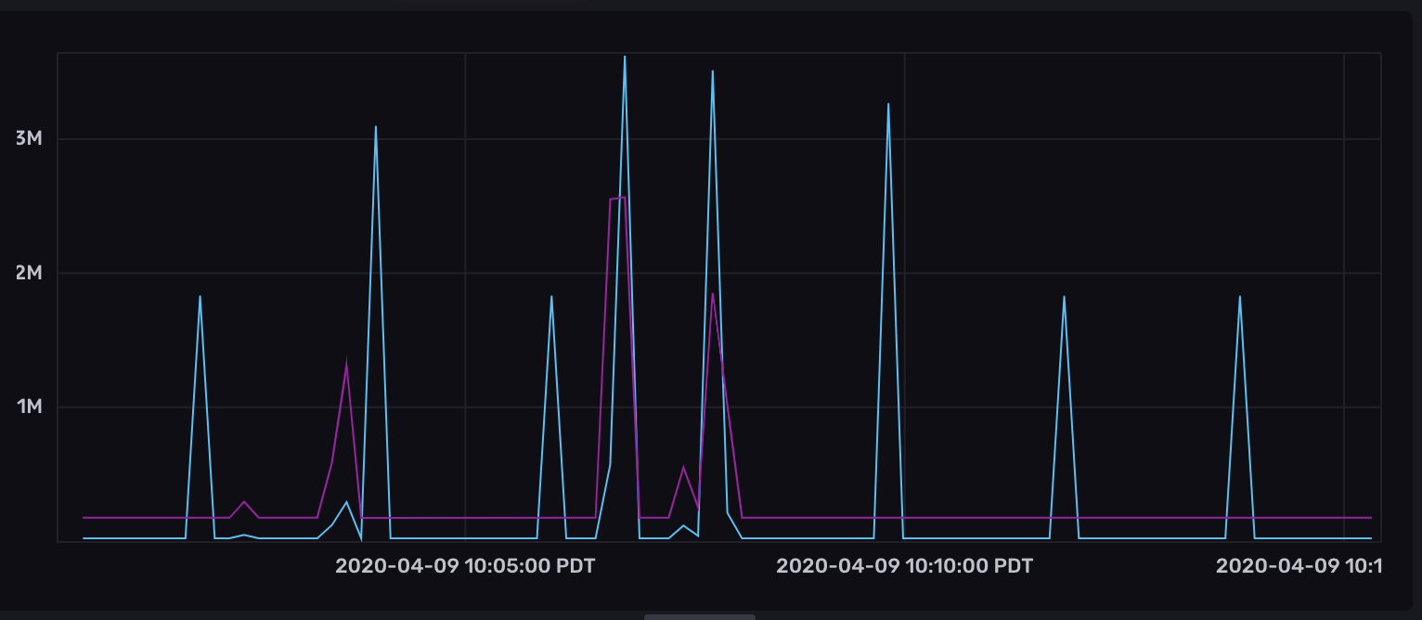Viewport: 1422px width, 620px height.
Task: Click the last blue spike on the right
Action: tap(1240, 297)
